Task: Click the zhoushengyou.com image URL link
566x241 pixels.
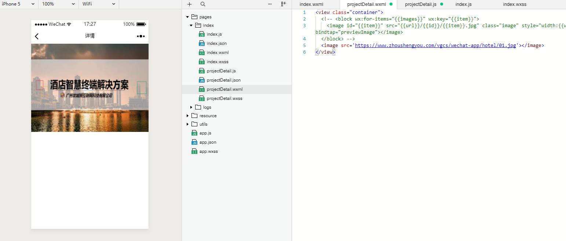Action: pos(435,46)
